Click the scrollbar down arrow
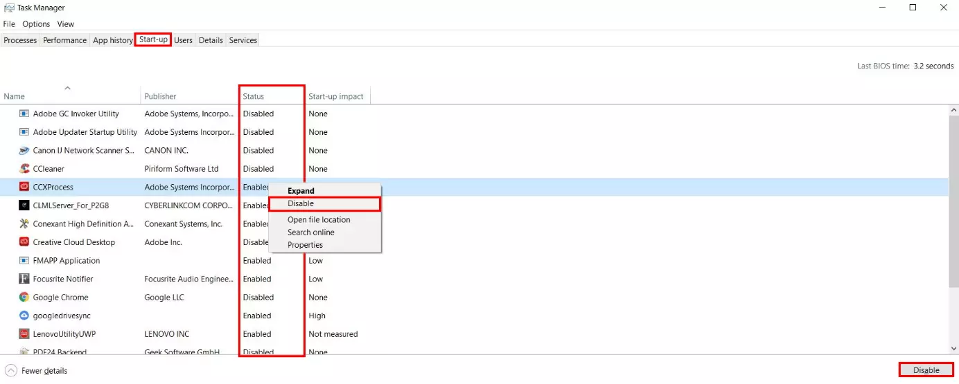The image size is (959, 384). click(954, 349)
